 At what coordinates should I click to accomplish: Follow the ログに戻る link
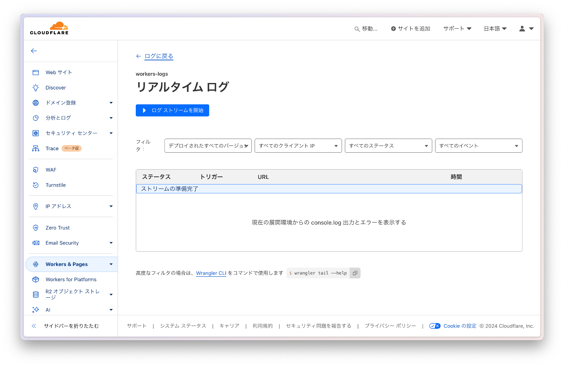[x=159, y=56]
